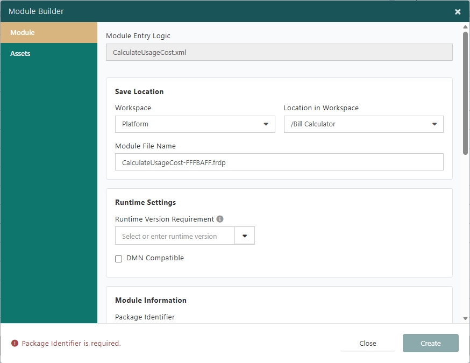470x363 pixels.
Task: Click the scrollbar down arrow
Action: point(465,318)
